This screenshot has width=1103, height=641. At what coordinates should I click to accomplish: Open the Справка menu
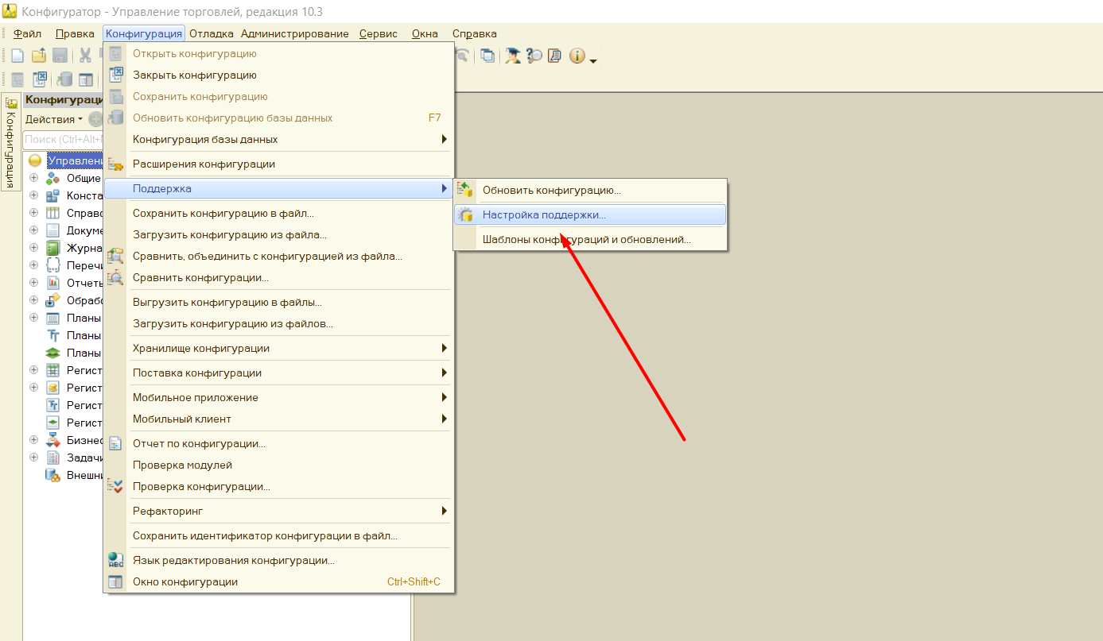(x=475, y=33)
